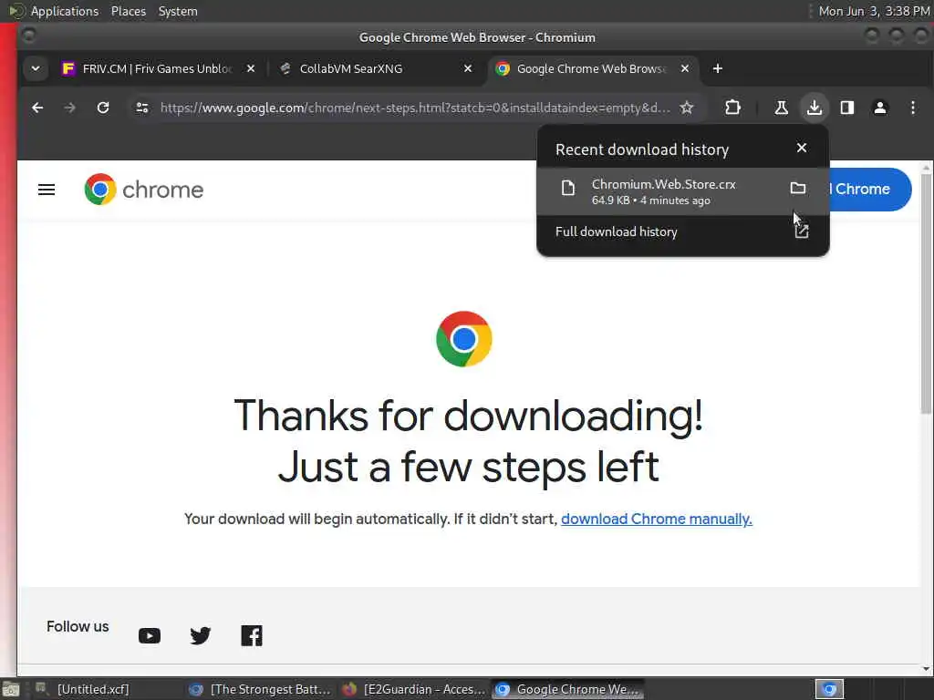934x700 pixels.
Task: Show Chromium.Web.Store.crx in folder
Action: click(x=797, y=189)
